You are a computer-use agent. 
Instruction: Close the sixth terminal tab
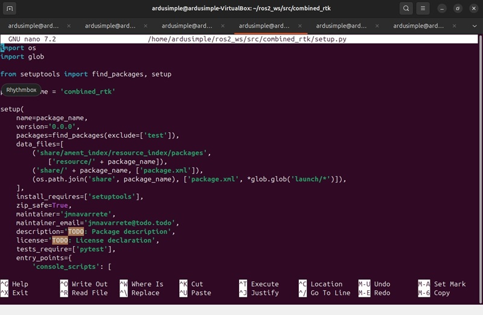tap(454, 26)
